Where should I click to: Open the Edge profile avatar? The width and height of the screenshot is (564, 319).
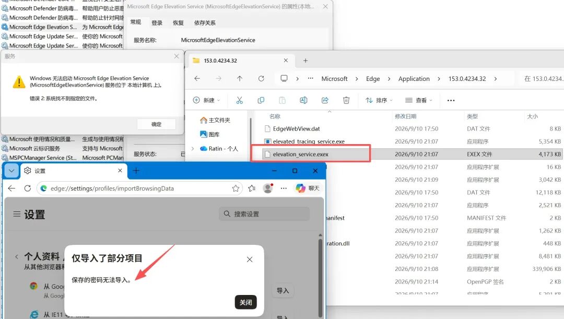point(268,188)
